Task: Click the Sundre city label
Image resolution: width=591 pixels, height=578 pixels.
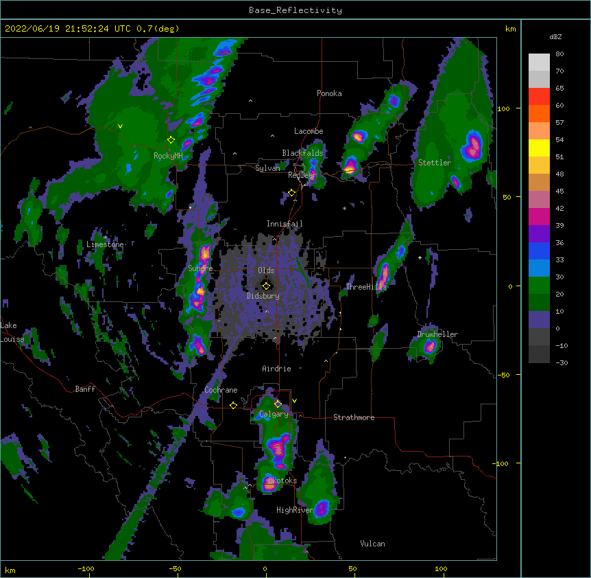Action: (x=200, y=268)
